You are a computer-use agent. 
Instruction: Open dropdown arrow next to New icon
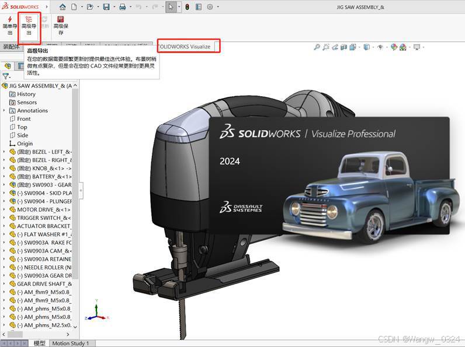(82, 7)
